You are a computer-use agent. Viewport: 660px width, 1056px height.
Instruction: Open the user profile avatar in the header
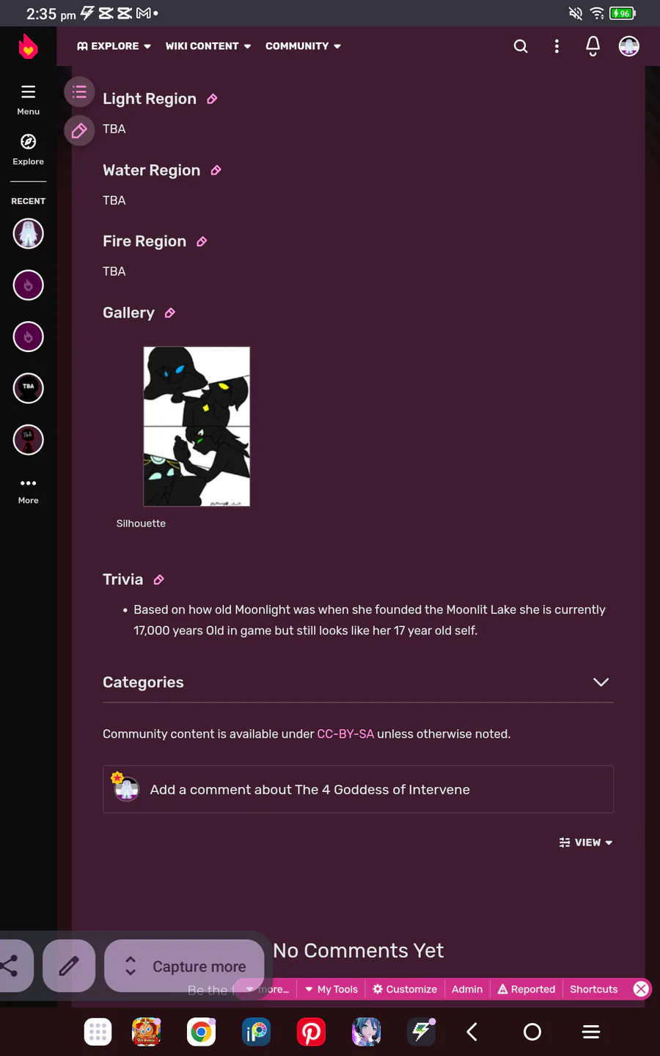(628, 46)
